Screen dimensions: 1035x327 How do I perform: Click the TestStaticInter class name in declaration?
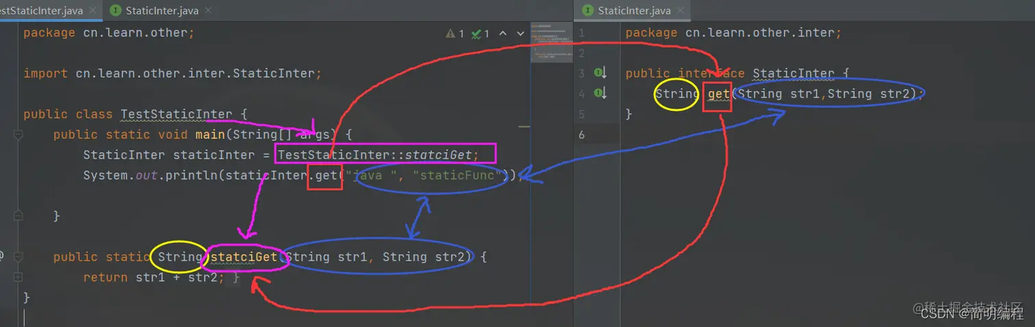coord(177,114)
